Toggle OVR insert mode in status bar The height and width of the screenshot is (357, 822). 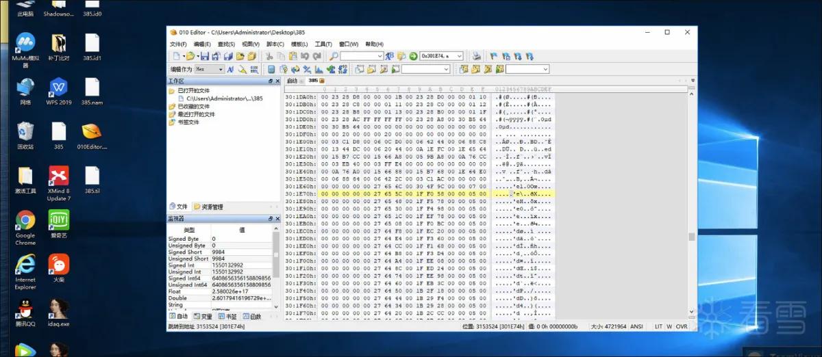coord(681,327)
